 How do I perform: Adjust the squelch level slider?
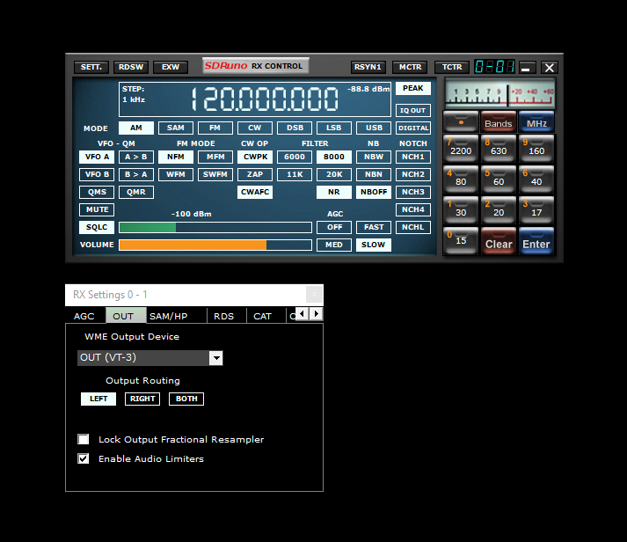coord(215,228)
